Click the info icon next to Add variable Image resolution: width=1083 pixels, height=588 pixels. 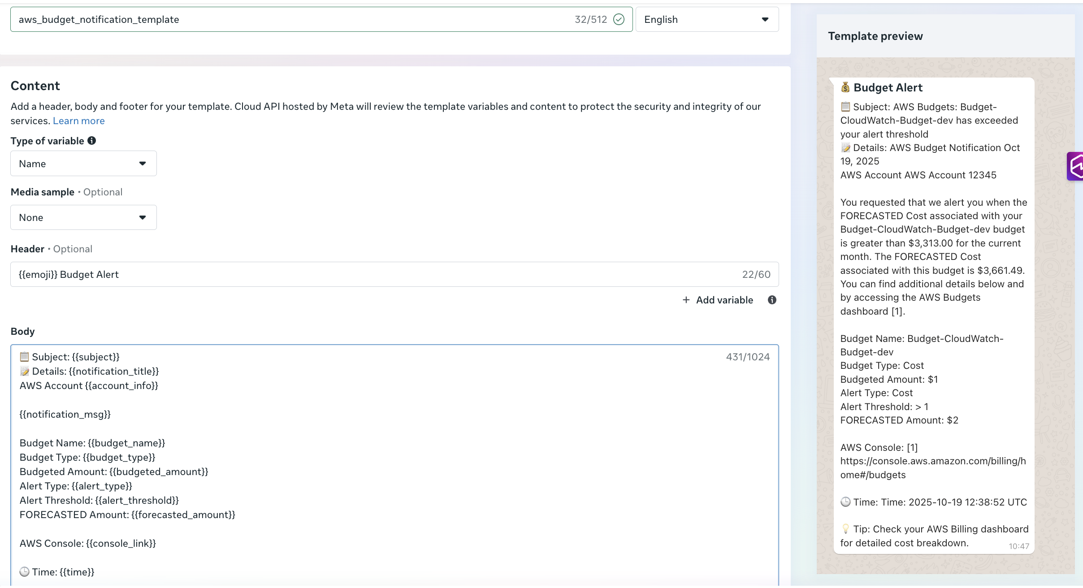[772, 300]
